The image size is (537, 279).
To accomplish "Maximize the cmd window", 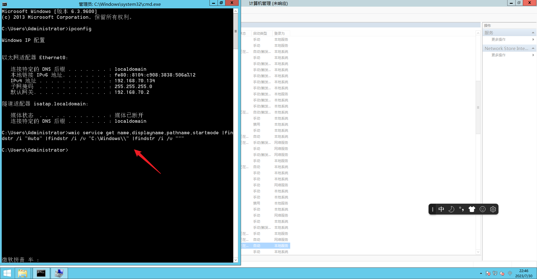I will (x=221, y=3).
